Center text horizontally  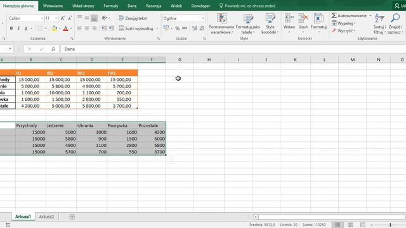87,28
